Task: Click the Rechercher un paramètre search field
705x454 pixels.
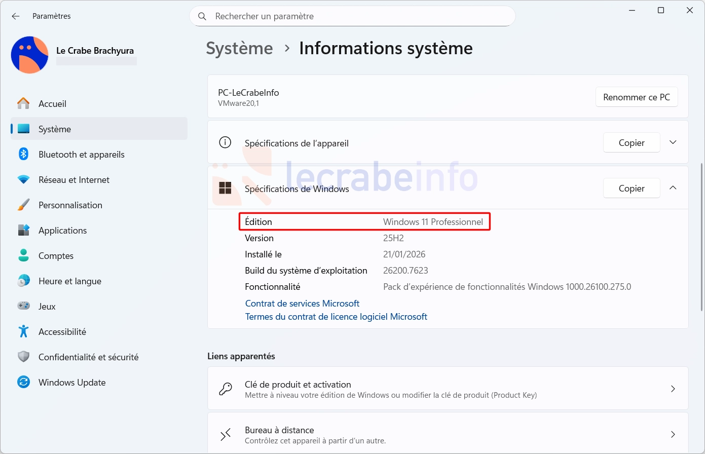Action: coord(355,16)
